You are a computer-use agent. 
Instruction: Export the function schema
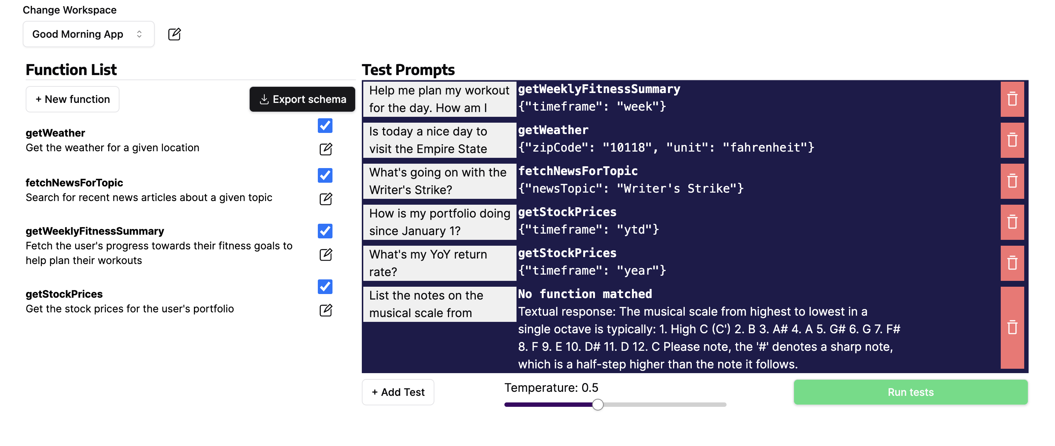302,99
